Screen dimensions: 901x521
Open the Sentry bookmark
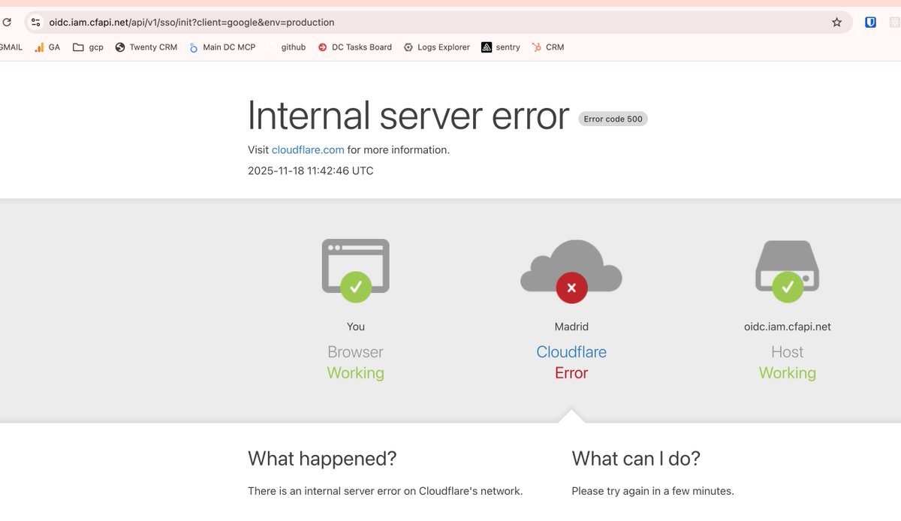point(500,47)
